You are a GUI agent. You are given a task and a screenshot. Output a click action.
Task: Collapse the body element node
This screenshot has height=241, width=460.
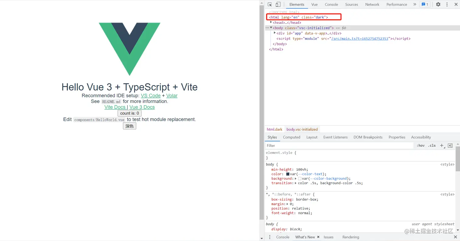click(271, 28)
